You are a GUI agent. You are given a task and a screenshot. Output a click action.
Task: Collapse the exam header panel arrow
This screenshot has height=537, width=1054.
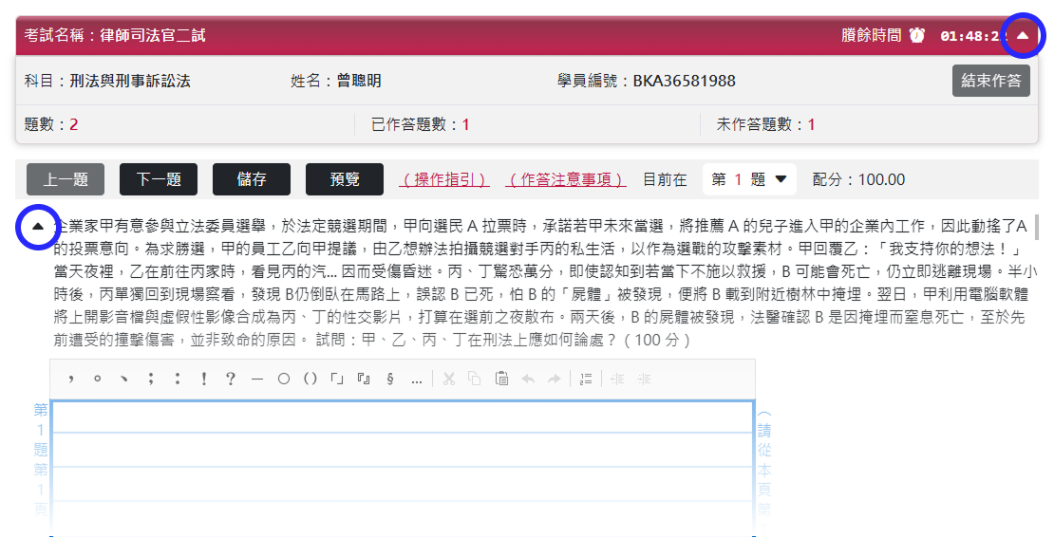1023,35
